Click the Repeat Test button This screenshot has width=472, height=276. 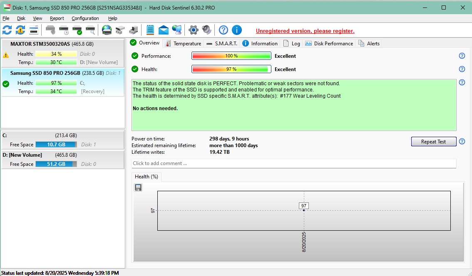[x=433, y=142]
